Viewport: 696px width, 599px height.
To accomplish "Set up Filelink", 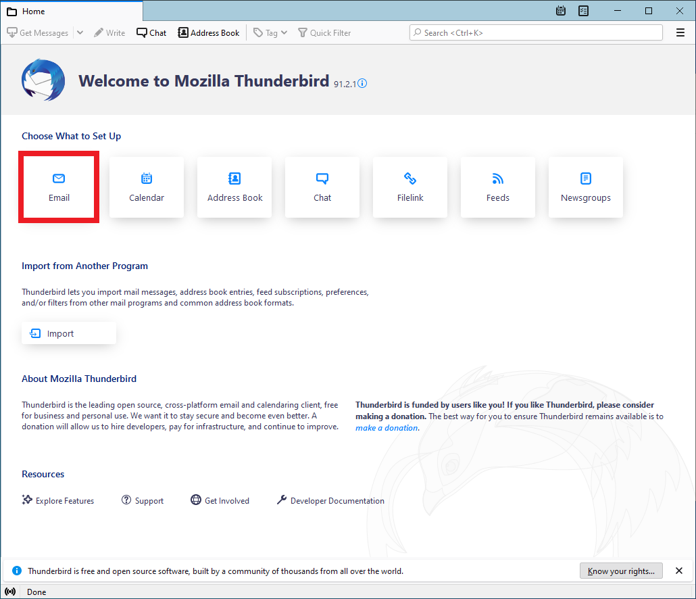I will pyautogui.click(x=410, y=187).
